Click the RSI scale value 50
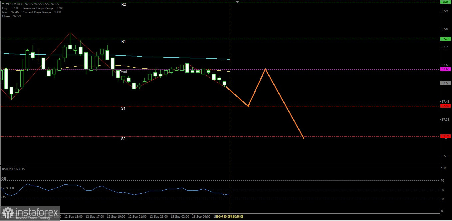 tap(443, 190)
